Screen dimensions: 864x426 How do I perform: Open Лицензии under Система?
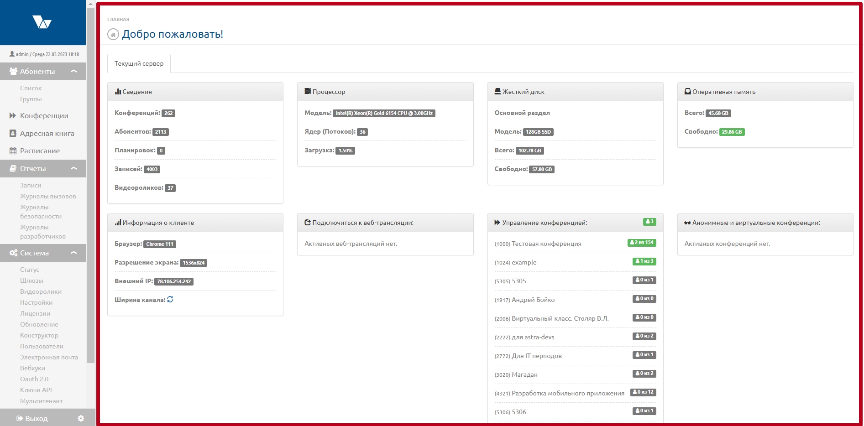(x=35, y=314)
